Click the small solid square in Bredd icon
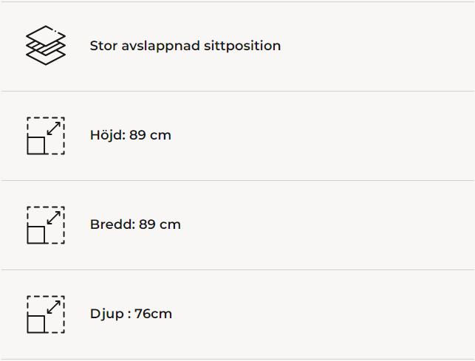This screenshot has height=361, width=475. [x=36, y=235]
